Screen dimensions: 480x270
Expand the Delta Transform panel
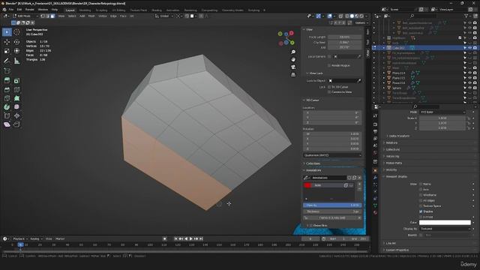click(399, 136)
